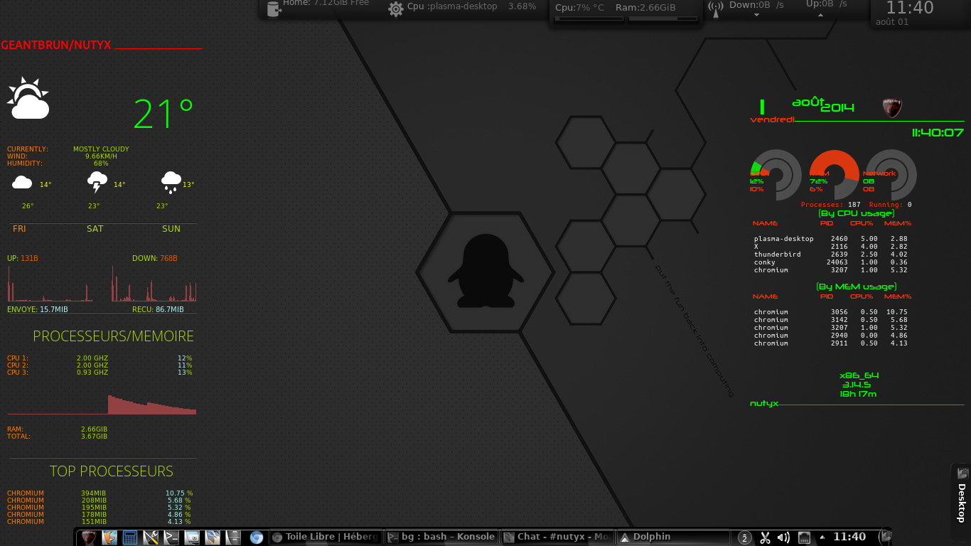
Task: Open the file cabinet file manager icon
Action: pyautogui.click(x=233, y=537)
